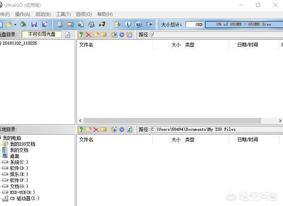Select 我的文档 in the local tree

coord(19,150)
